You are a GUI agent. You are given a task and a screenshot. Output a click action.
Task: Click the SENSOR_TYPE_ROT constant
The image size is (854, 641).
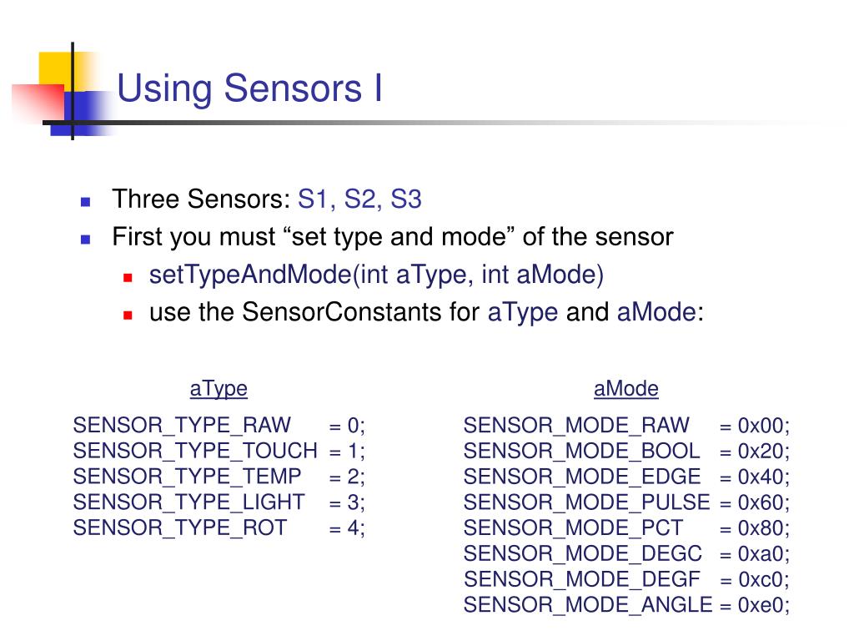[x=180, y=527]
